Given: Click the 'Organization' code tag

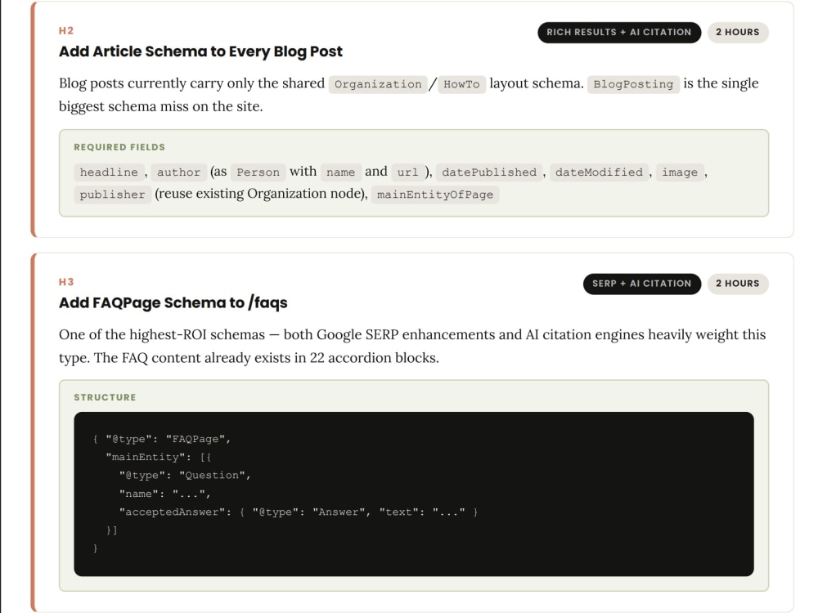Looking at the screenshot, I should (x=378, y=84).
